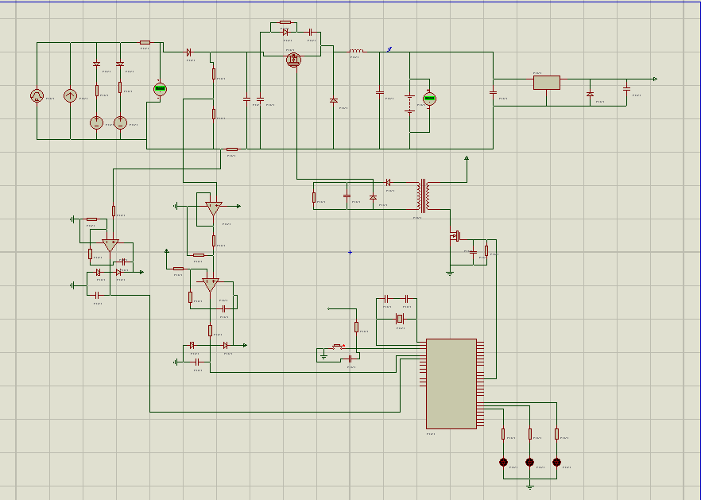This screenshot has height=500, width=701.
Task: Click the output terminal arrow after the regulator
Action: click(655, 79)
